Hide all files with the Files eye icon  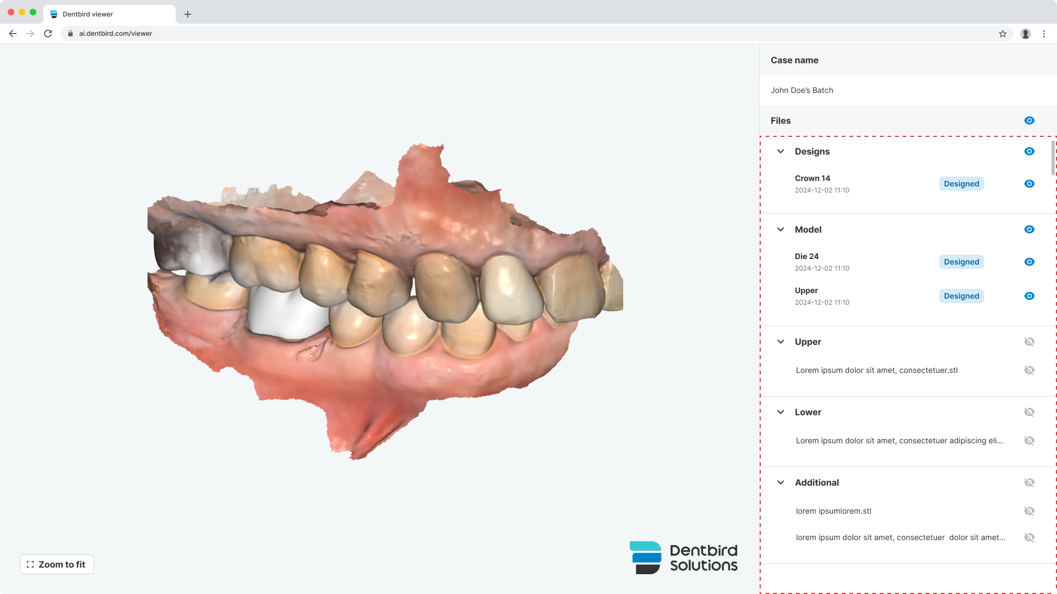(1029, 120)
